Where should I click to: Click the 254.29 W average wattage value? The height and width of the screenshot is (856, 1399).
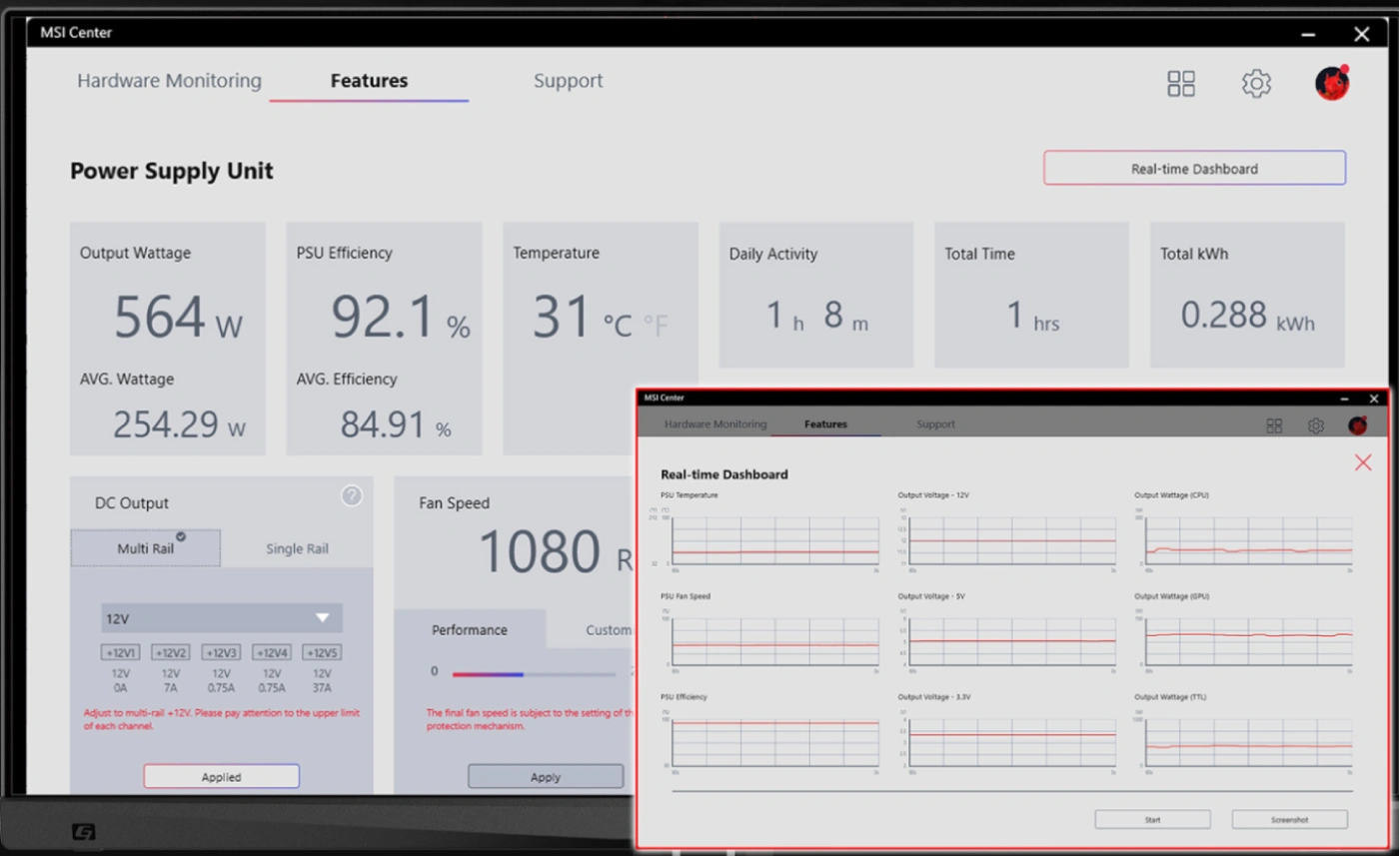pyautogui.click(x=179, y=425)
